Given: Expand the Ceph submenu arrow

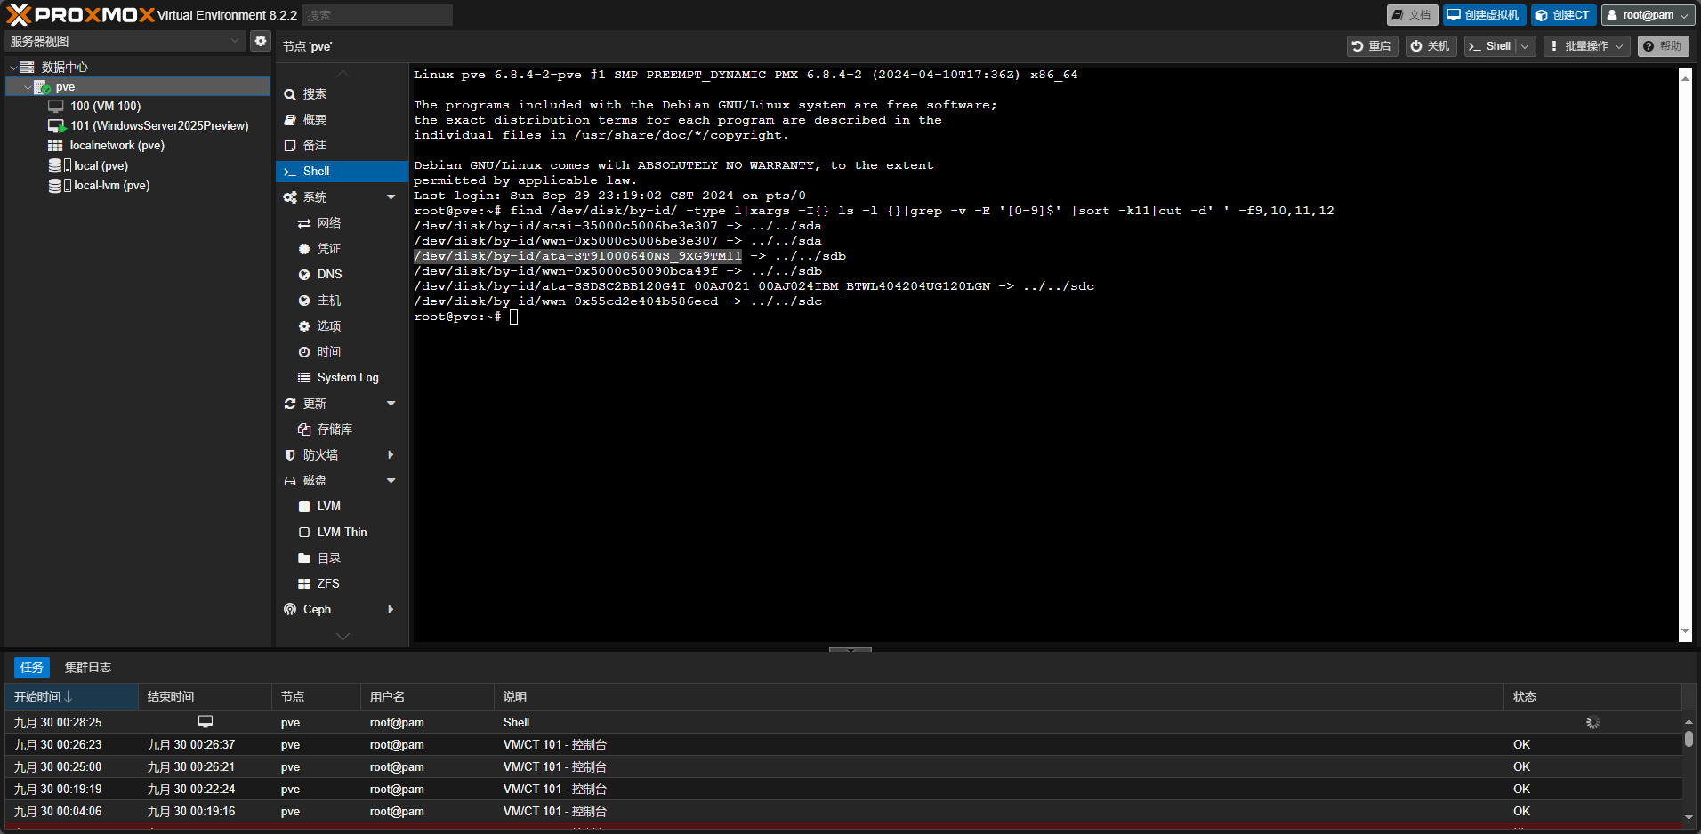Looking at the screenshot, I should pos(391,610).
